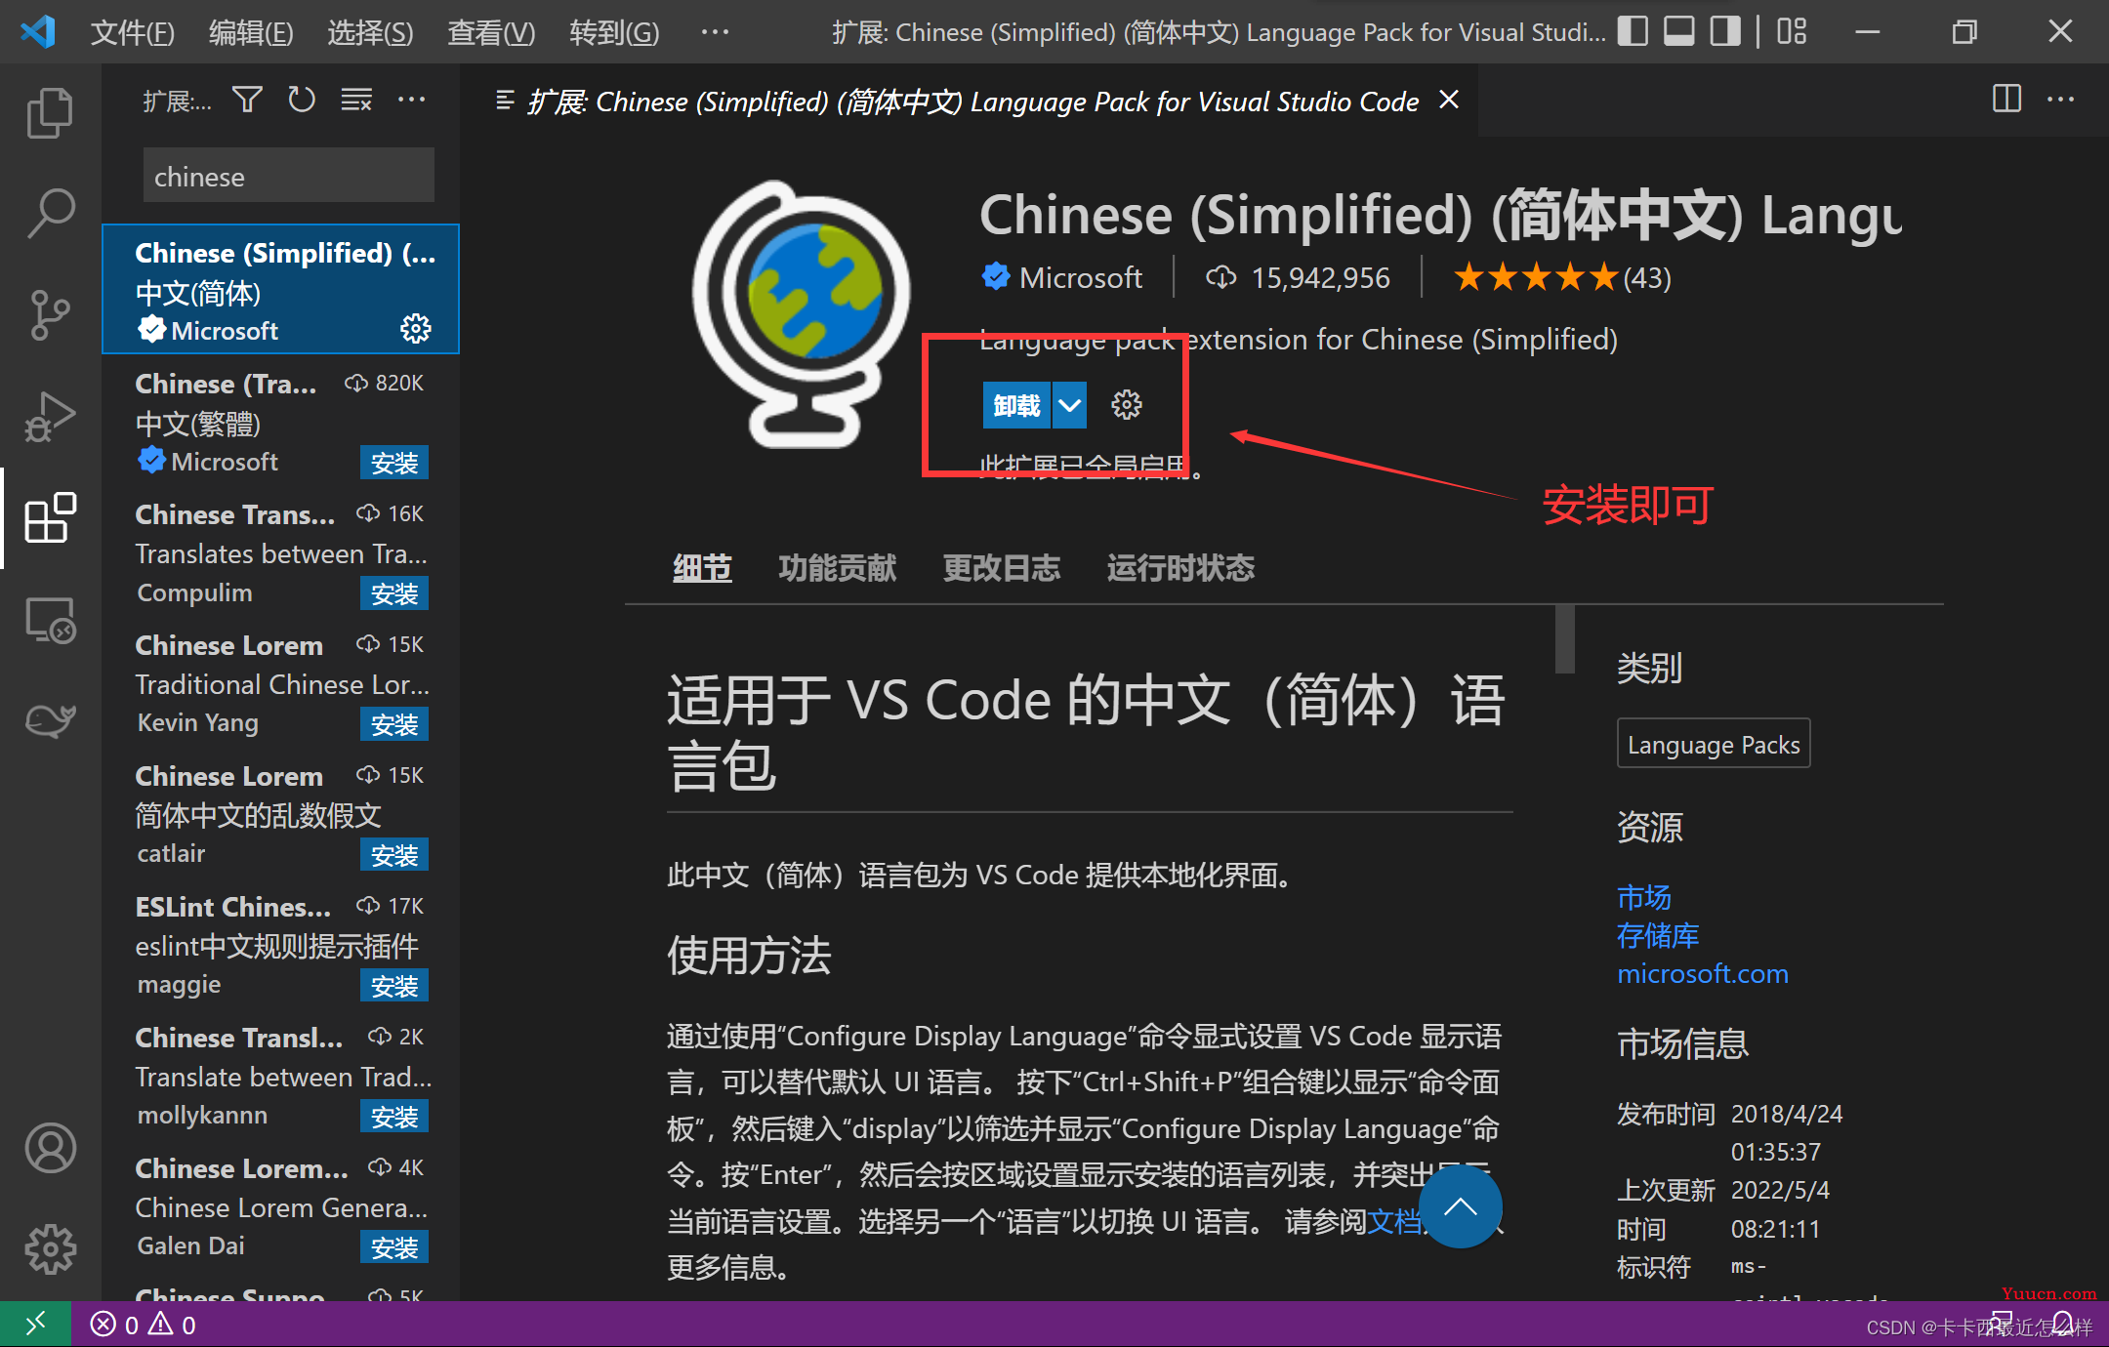
Task: Open the 存储库 repository link
Action: click(1658, 935)
